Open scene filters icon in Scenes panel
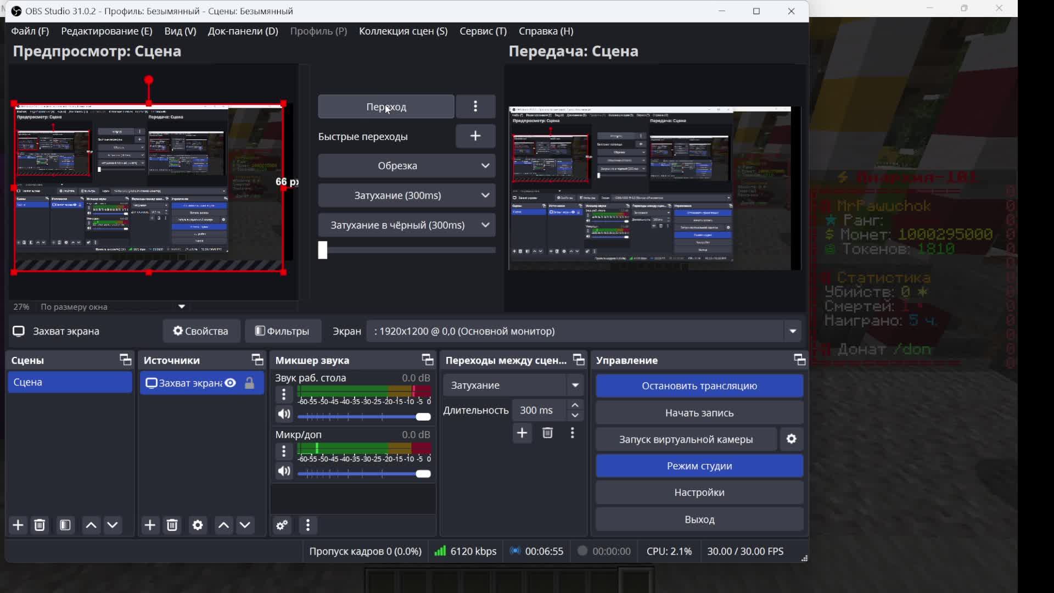This screenshot has width=1054, height=593. pos(65,525)
